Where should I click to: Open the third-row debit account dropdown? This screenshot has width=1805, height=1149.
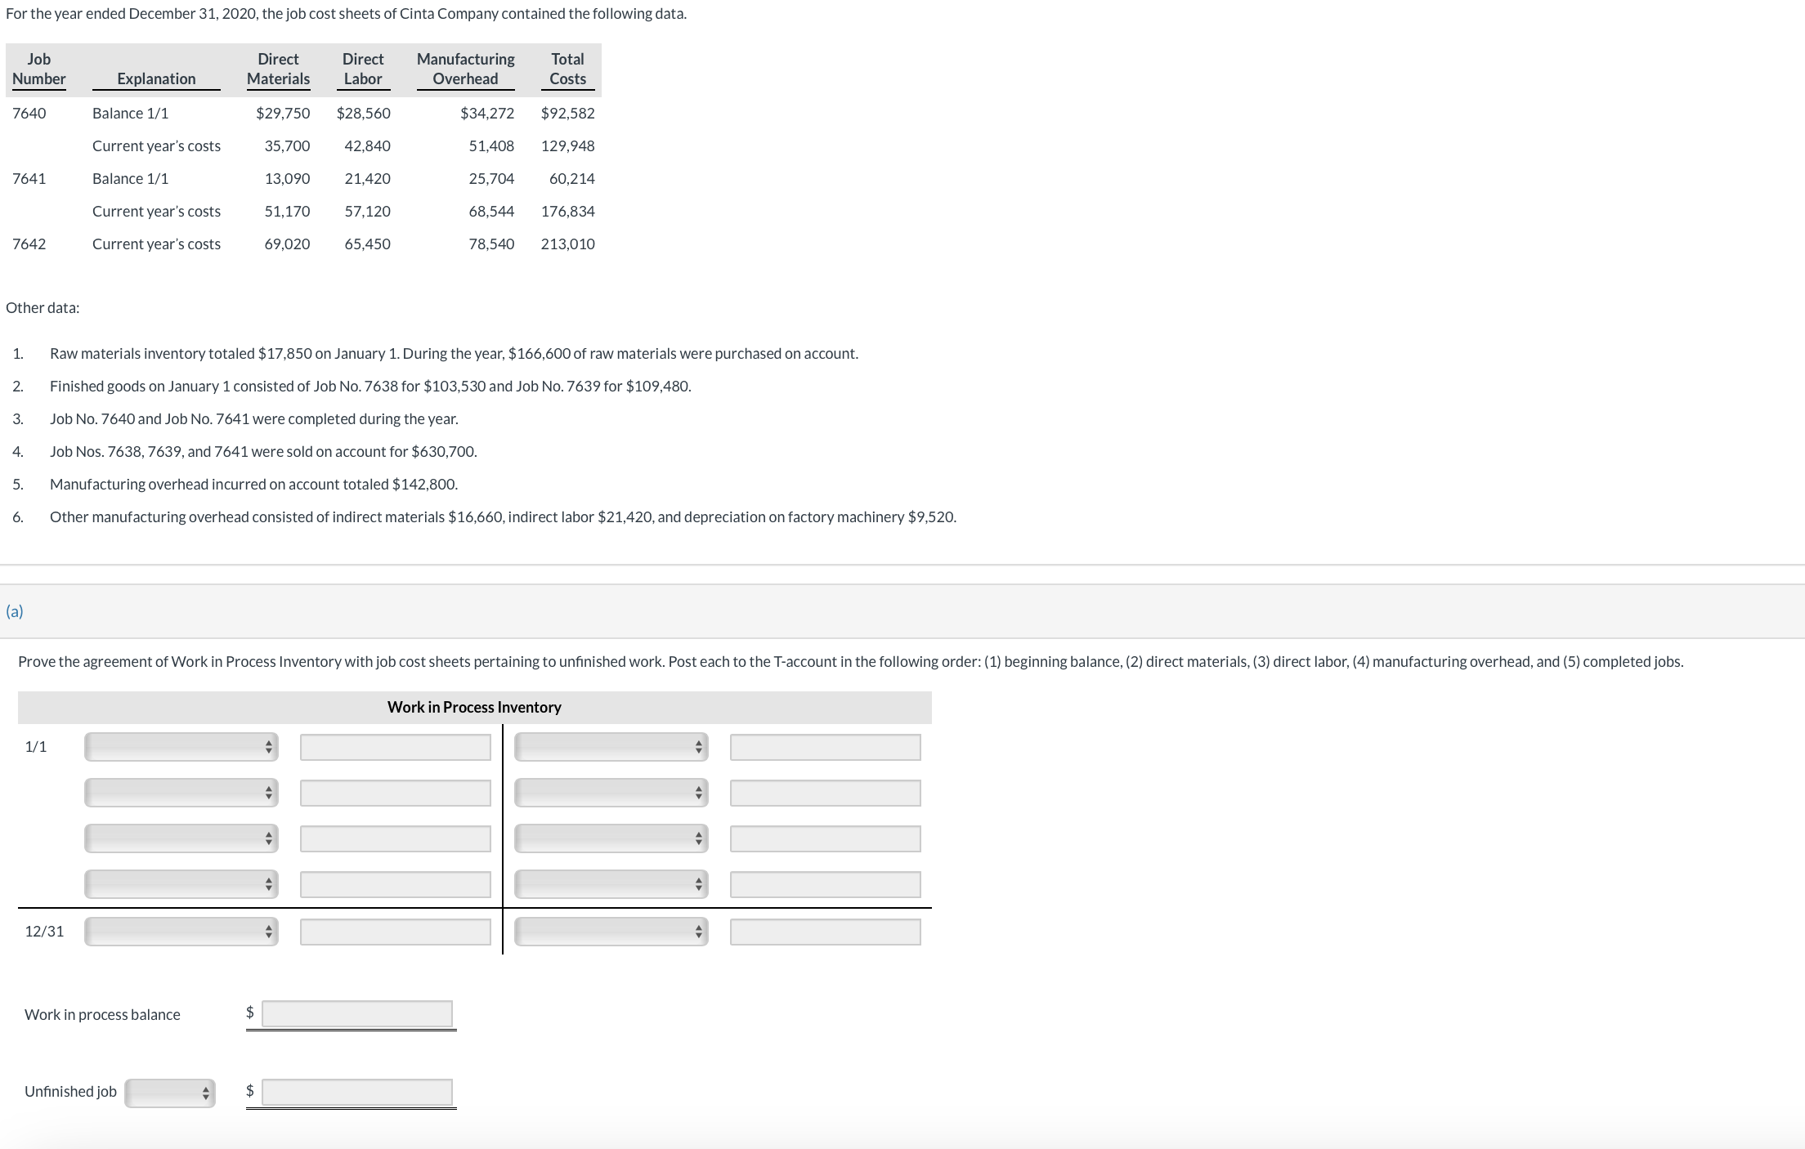[x=181, y=838]
